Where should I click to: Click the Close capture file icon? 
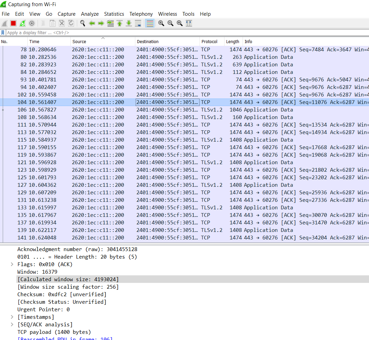coord(61,23)
